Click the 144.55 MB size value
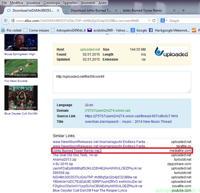 pyautogui.click(x=138, y=49)
